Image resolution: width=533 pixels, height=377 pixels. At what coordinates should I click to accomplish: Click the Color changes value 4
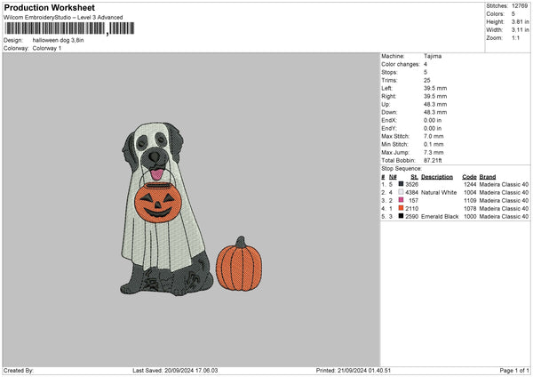(x=426, y=64)
